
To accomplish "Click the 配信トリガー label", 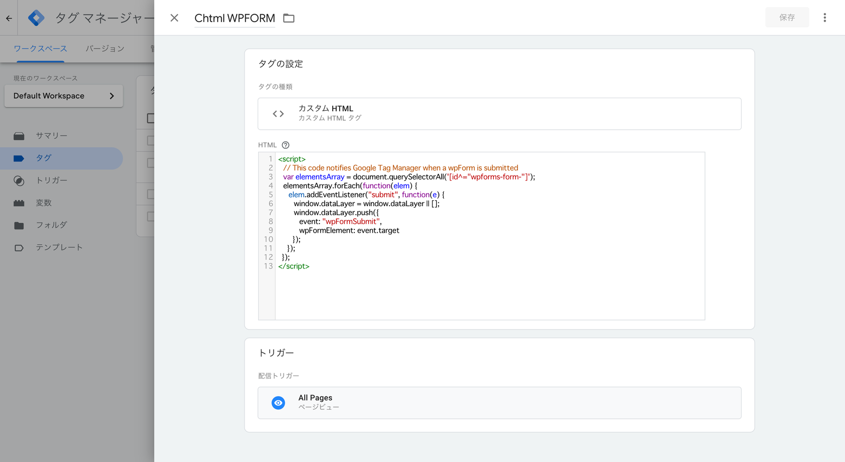I will [x=278, y=376].
